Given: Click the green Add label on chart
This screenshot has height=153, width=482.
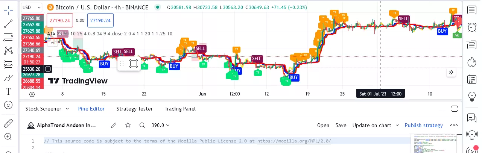Looking at the screenshot, I should click(x=457, y=35).
